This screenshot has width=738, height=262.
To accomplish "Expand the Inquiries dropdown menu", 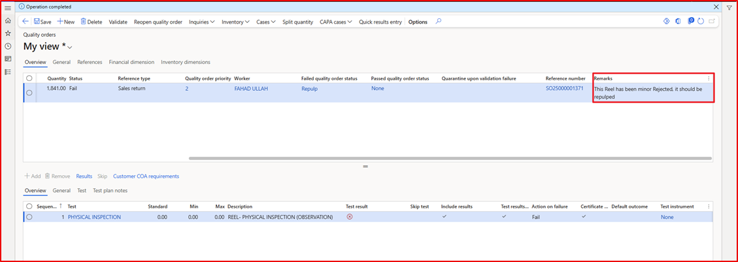I will (202, 22).
